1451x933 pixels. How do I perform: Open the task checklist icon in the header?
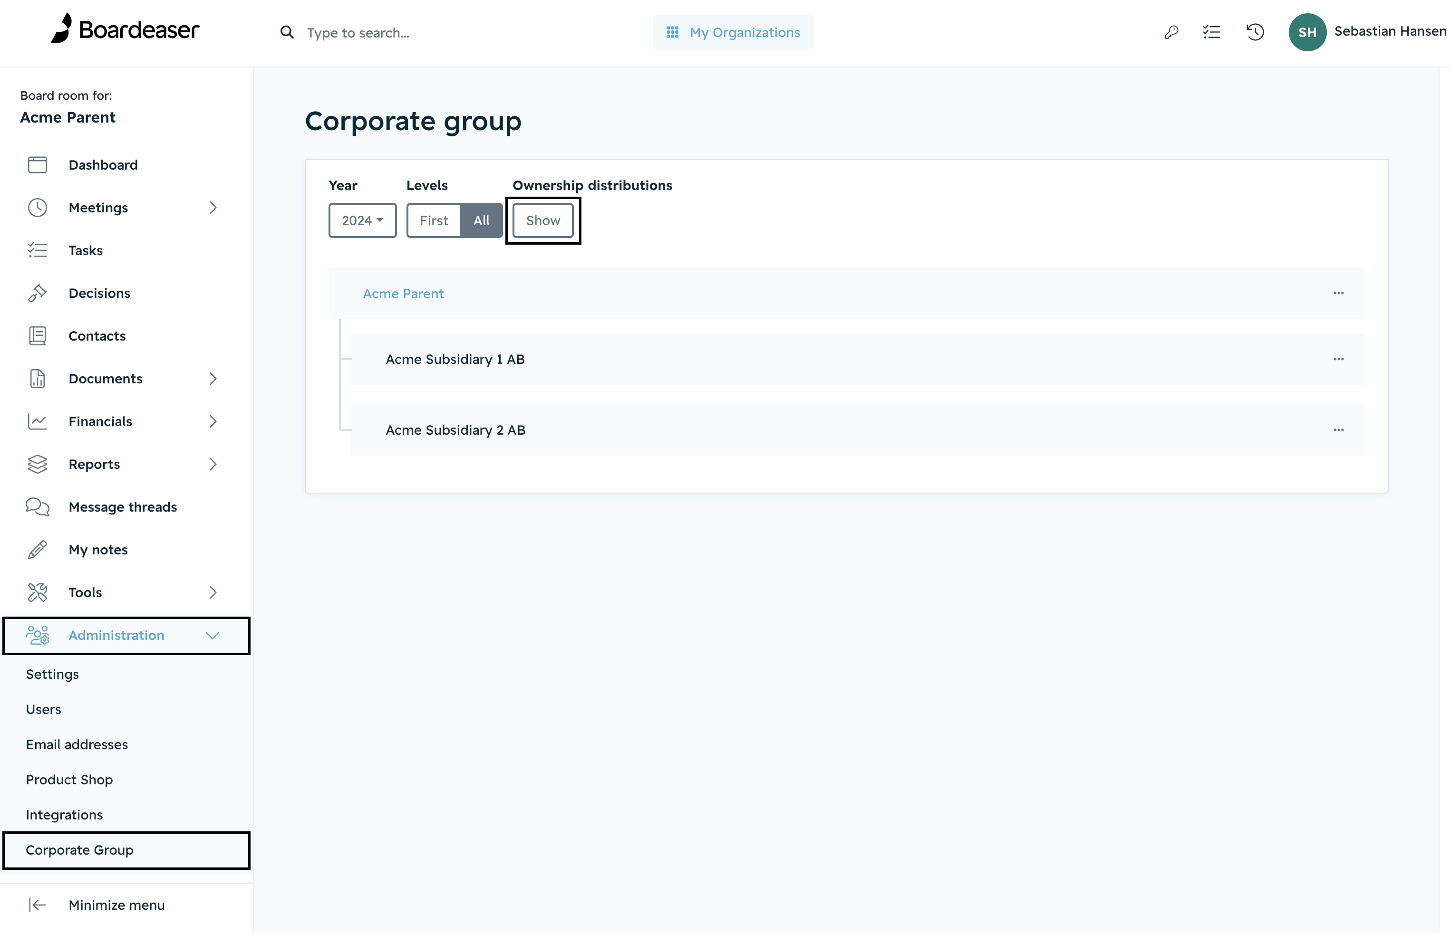pyautogui.click(x=1211, y=32)
